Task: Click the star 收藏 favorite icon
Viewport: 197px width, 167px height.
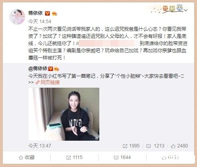Action: point(21,158)
